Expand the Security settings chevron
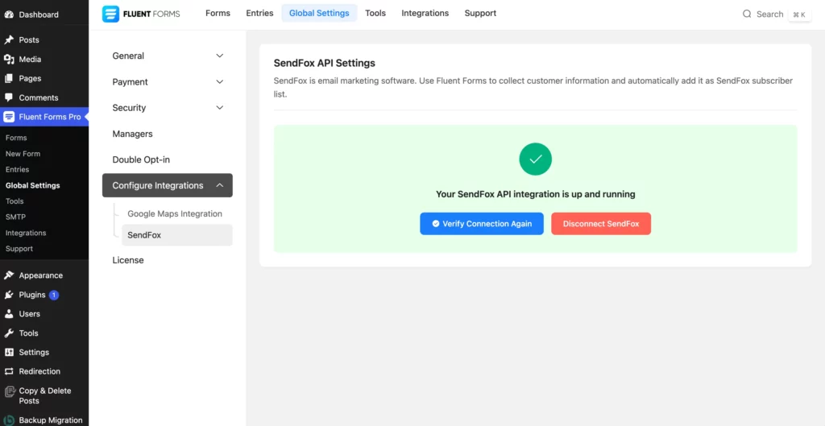The height and width of the screenshot is (426, 825). pyautogui.click(x=220, y=107)
